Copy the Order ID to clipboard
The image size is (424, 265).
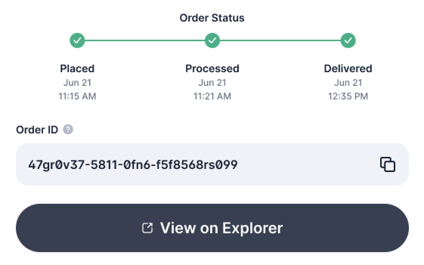(388, 164)
